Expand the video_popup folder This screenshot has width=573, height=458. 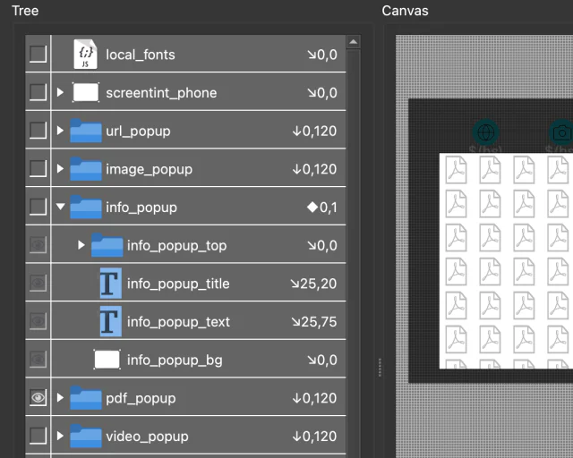click(x=60, y=436)
